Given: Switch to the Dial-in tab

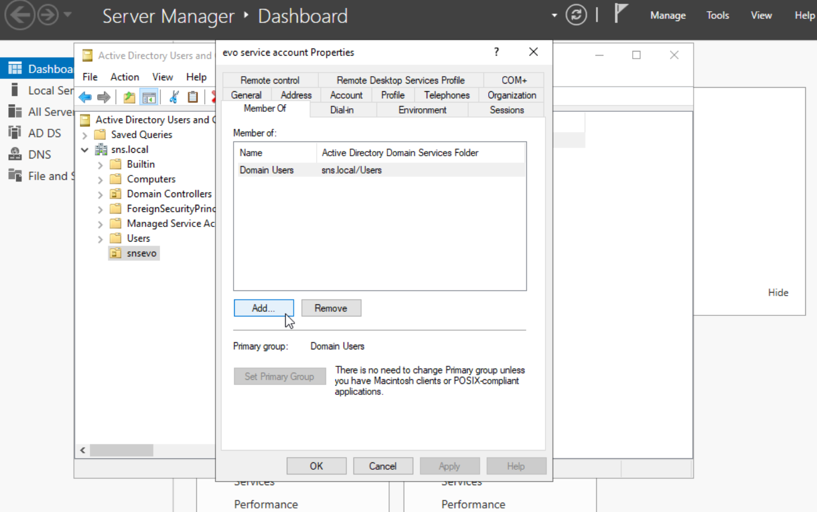Looking at the screenshot, I should [x=342, y=109].
